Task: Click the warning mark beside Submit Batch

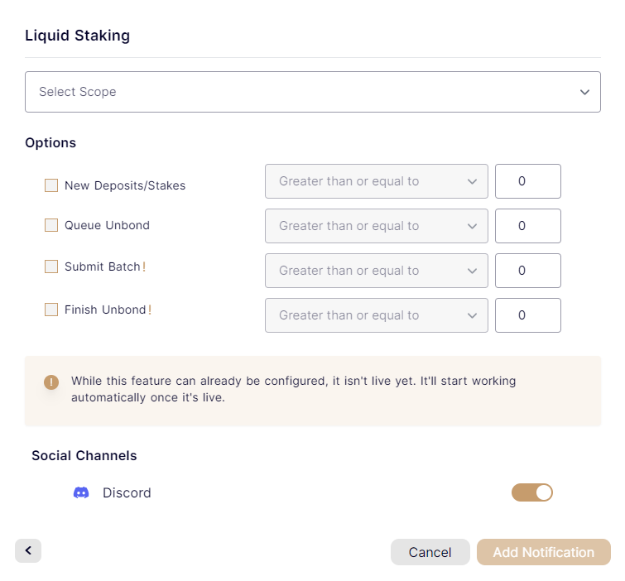Action: click(144, 266)
